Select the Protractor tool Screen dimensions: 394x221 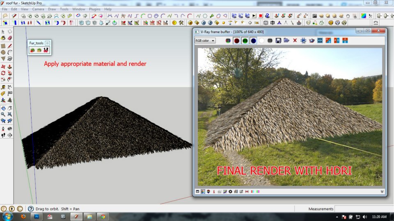pyautogui.click(x=3, y=94)
